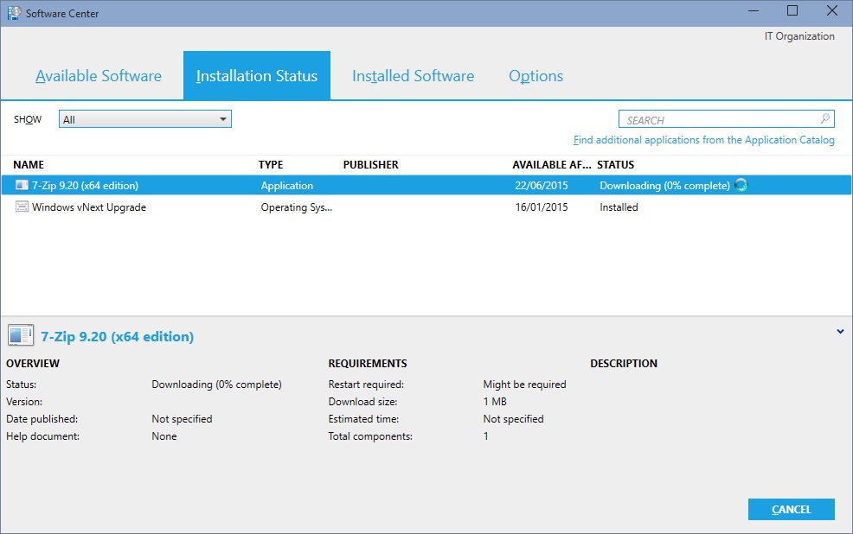Switch to the Available Software tab
Screen dimensions: 853x534
tap(99, 76)
